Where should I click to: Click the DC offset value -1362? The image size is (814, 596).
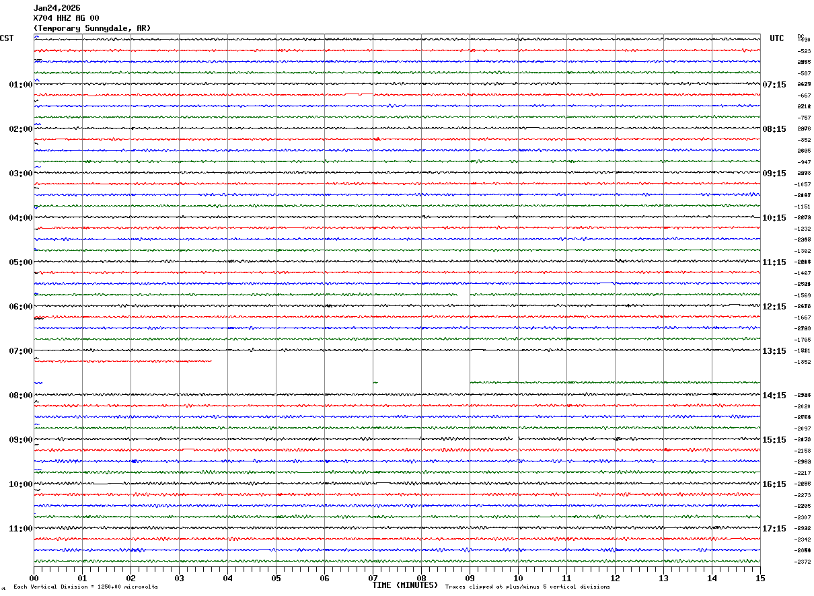[803, 251]
